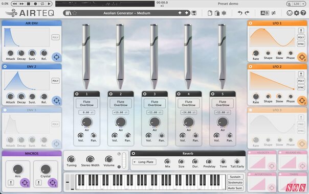Click pipe 4 tuning value -24.00 st
Viewport: 309px width, 194px height.
click(x=189, y=112)
